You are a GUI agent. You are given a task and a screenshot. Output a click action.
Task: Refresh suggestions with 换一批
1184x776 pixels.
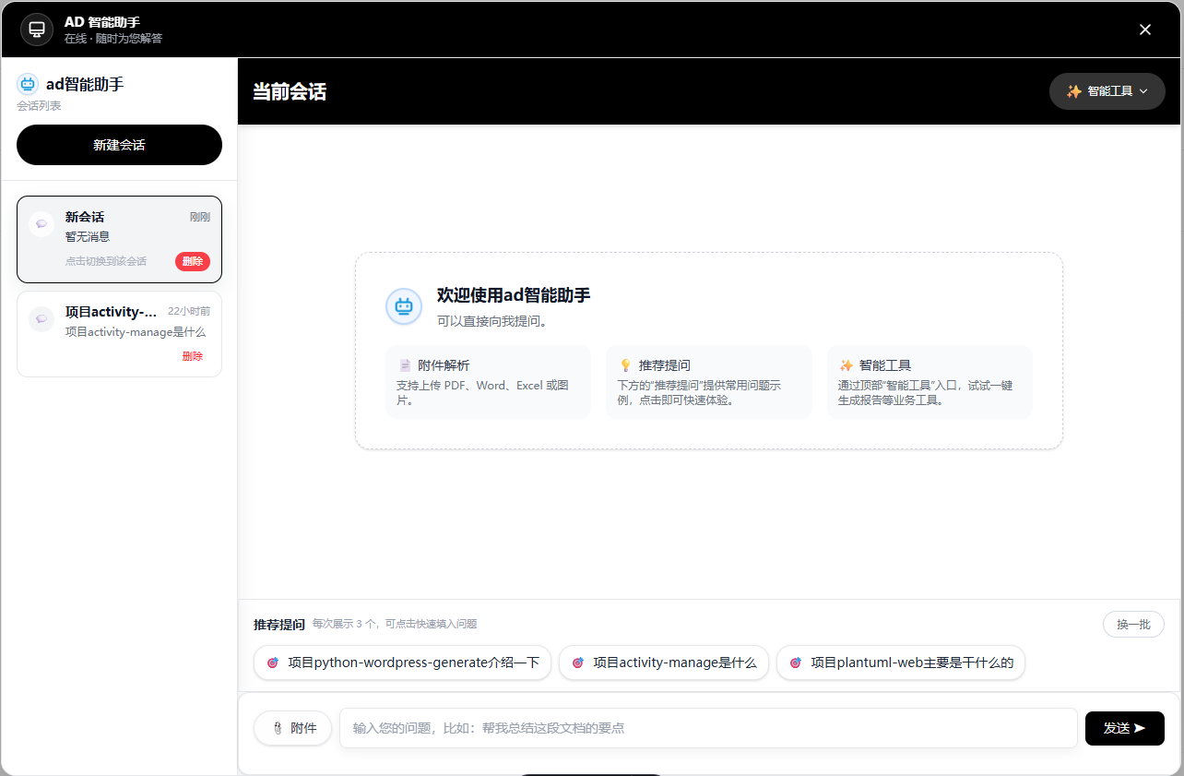click(1133, 625)
